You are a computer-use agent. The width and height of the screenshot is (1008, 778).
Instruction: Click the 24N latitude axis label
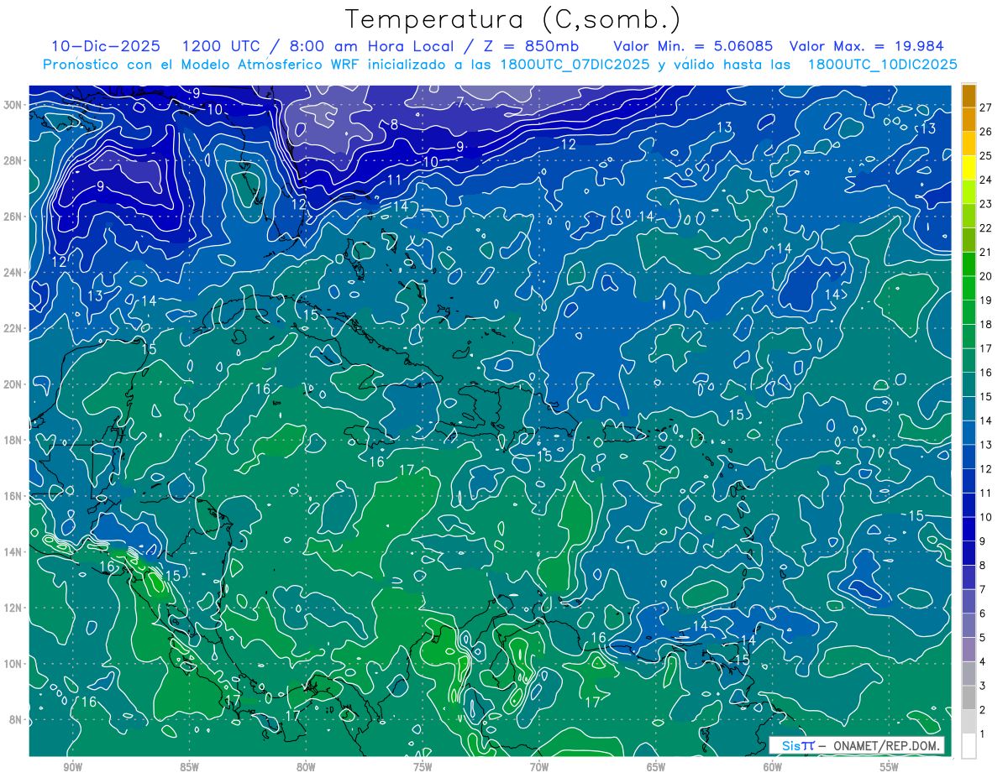(13, 272)
